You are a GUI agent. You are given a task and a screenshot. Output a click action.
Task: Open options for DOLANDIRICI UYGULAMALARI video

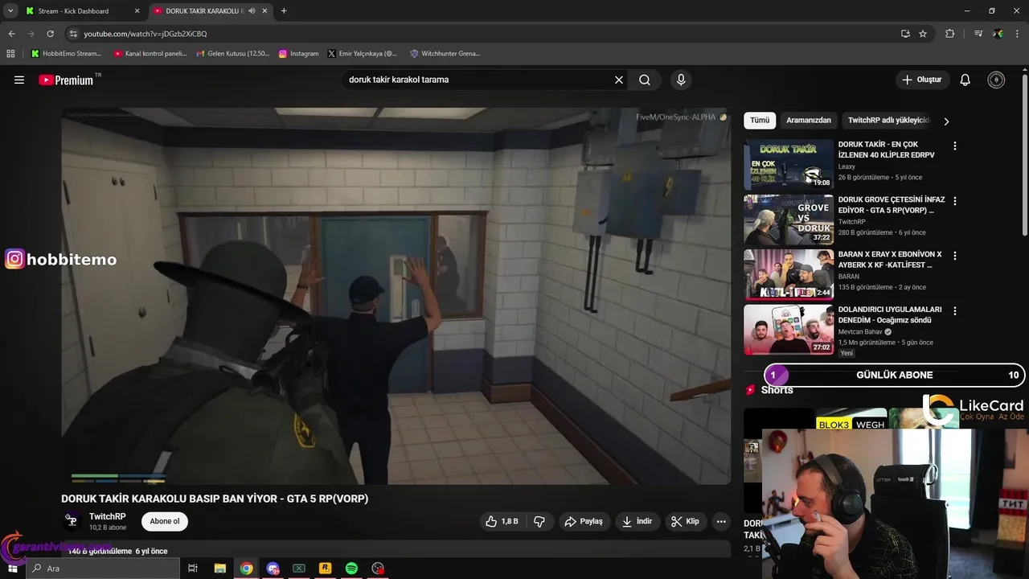955,311
